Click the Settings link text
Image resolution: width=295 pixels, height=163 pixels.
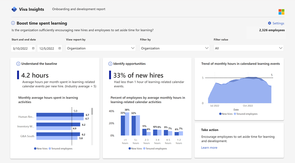pyautogui.click(x=278, y=23)
